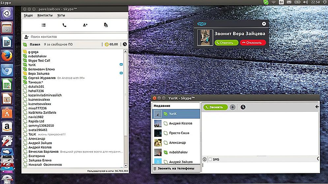
Task: Click the plus add participants button
Action: tap(232, 107)
